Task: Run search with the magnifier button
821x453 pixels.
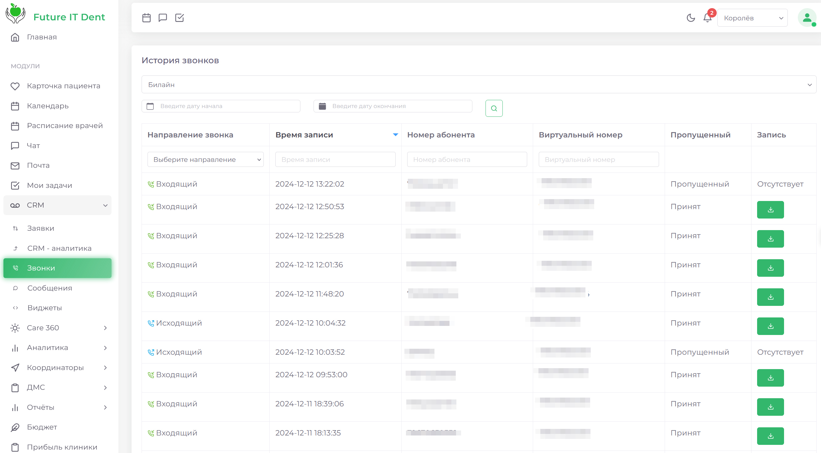Action: (x=494, y=108)
